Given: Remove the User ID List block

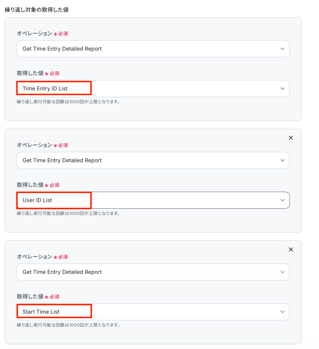Looking at the screenshot, I should (x=291, y=138).
